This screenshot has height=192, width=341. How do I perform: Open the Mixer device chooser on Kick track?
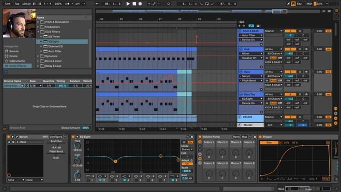coord(251,53)
